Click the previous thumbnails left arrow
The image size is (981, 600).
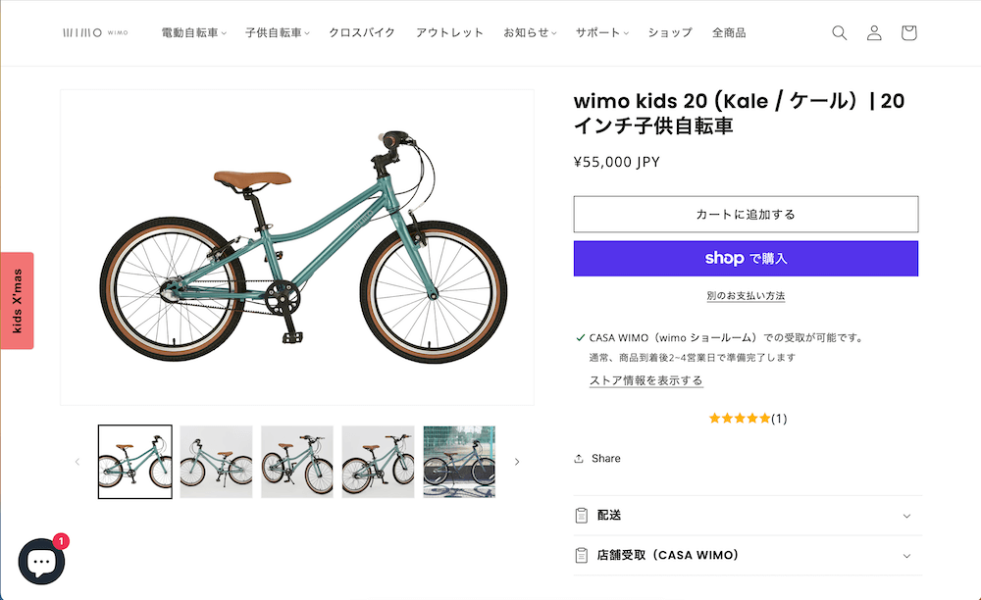(x=77, y=462)
